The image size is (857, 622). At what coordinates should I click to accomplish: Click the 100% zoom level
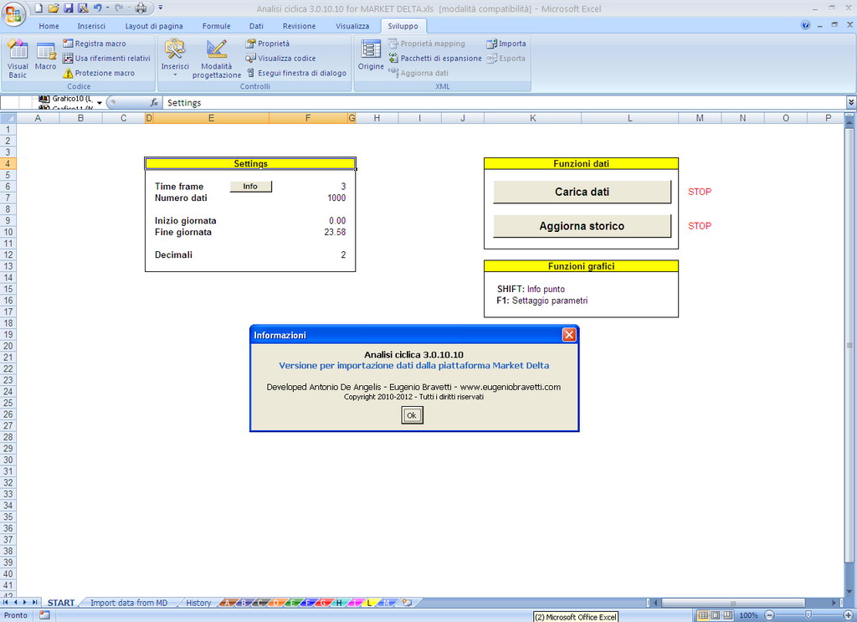click(748, 615)
